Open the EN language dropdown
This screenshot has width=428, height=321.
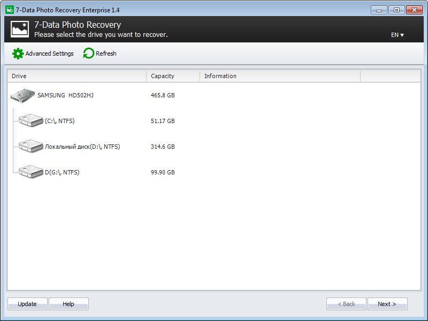tap(397, 35)
